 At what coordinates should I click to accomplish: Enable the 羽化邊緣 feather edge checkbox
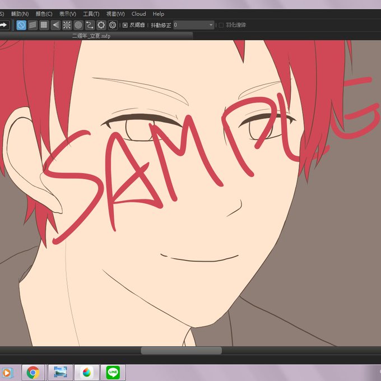221,25
